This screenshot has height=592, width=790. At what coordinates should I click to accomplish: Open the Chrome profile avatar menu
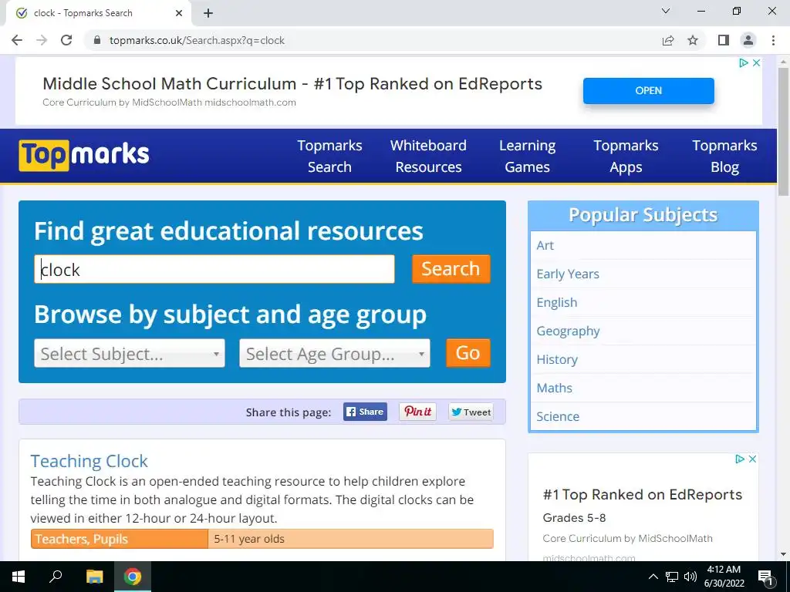coord(748,40)
